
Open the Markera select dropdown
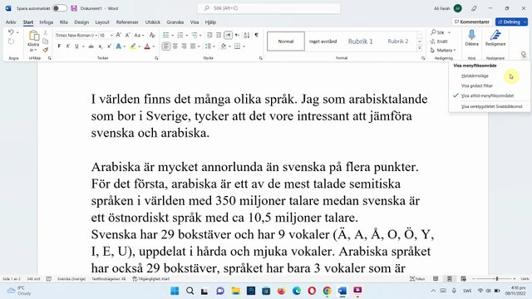pyautogui.click(x=443, y=50)
